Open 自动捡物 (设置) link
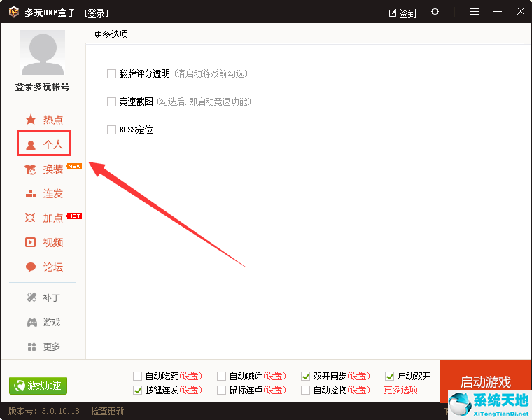The image size is (532, 420). pos(358,390)
